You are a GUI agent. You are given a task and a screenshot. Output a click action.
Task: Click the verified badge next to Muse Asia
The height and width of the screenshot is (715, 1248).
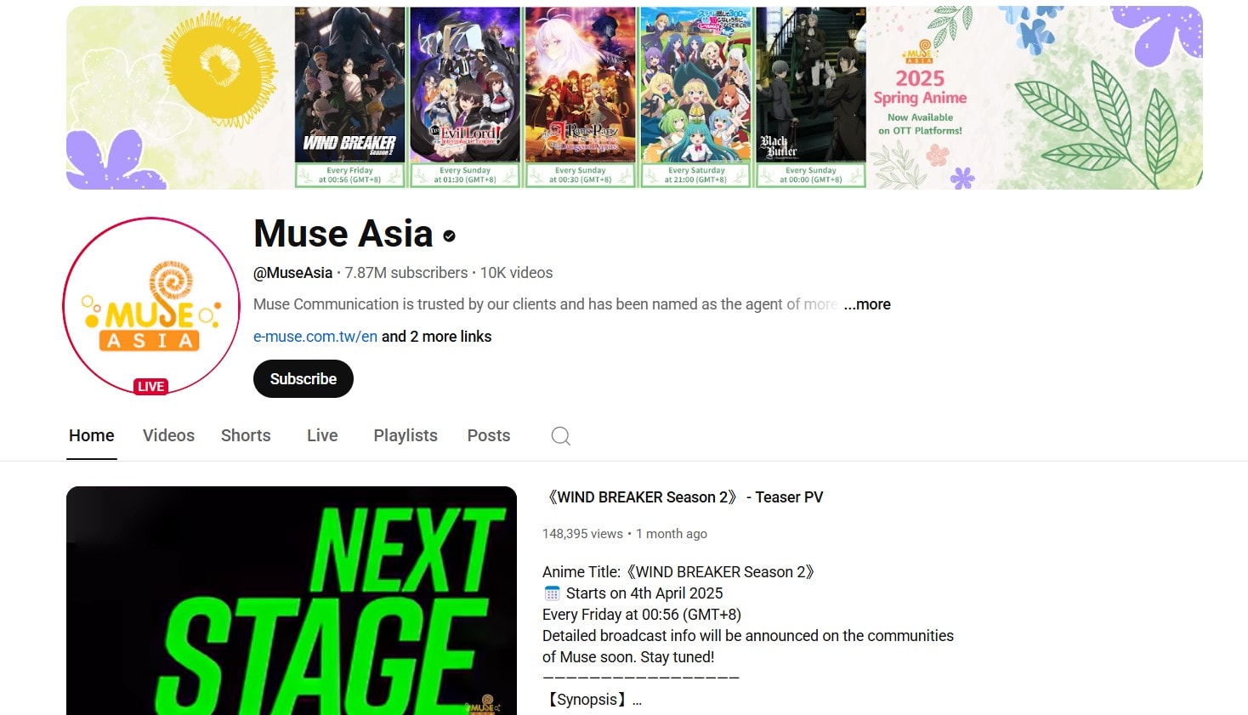pyautogui.click(x=450, y=236)
